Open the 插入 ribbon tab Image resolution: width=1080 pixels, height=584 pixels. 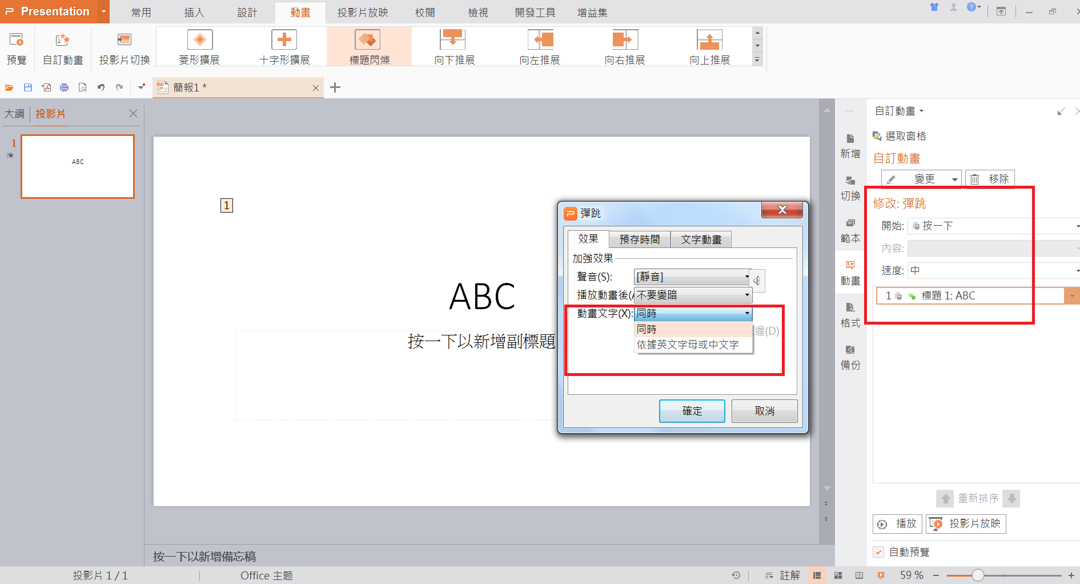194,13
